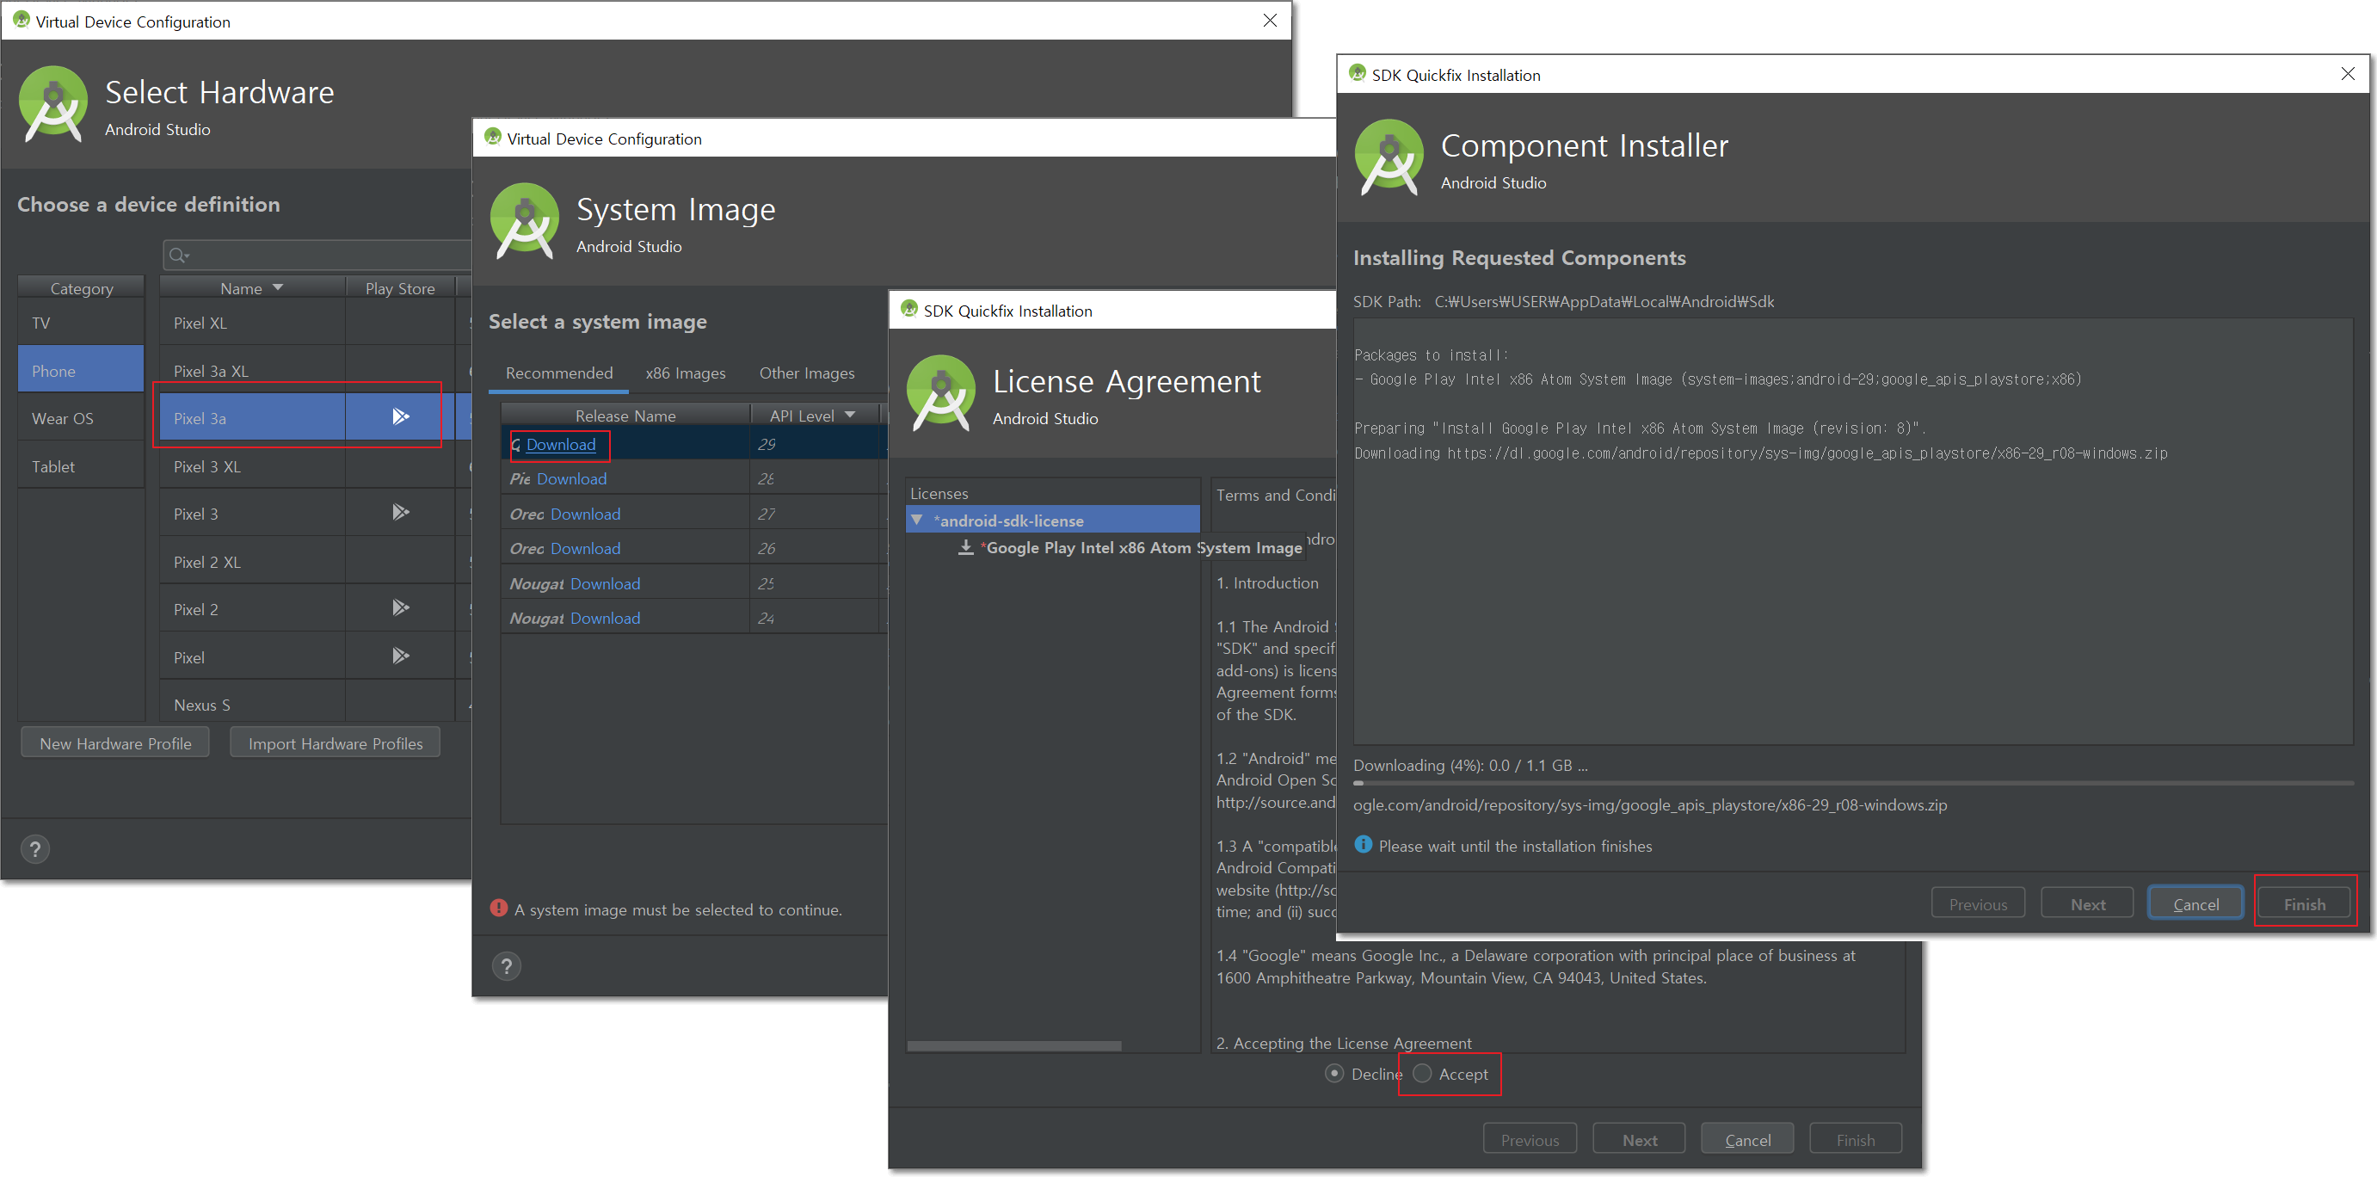Image resolution: width=2377 pixels, height=1183 pixels.
Task: Click Download link for API 29 image
Action: coord(560,444)
